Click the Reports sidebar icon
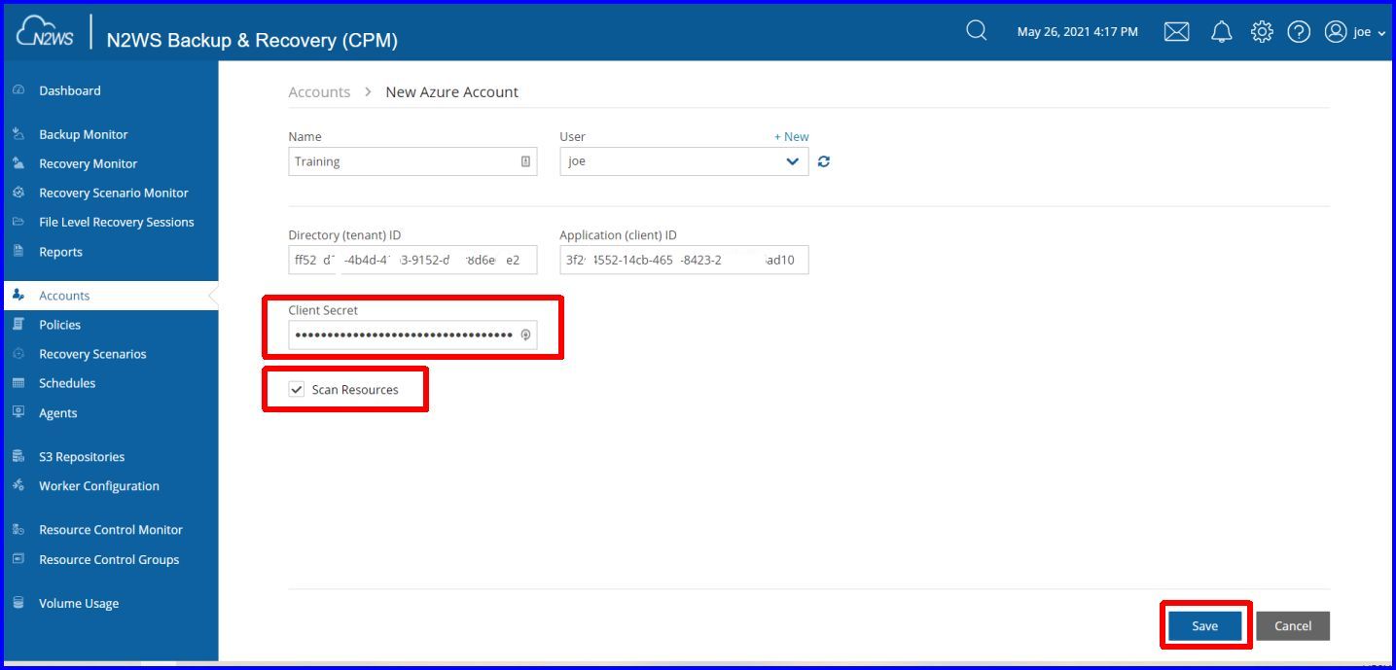 click(18, 251)
